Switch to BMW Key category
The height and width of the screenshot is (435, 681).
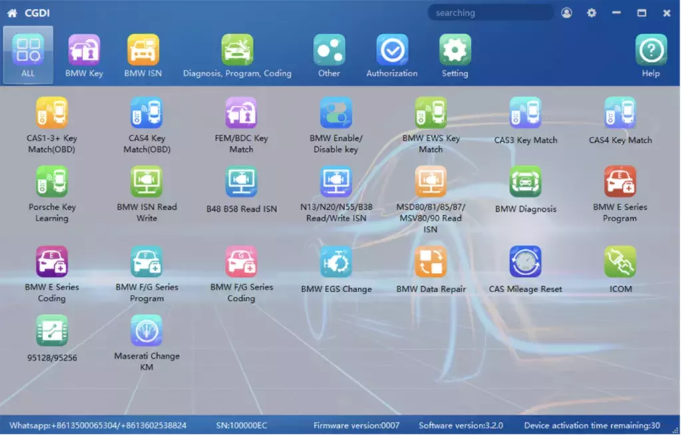tap(84, 56)
